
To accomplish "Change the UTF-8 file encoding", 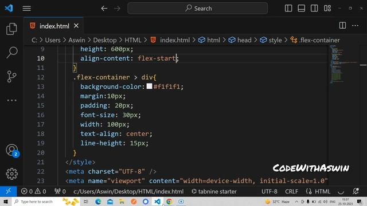I will click(269, 192).
